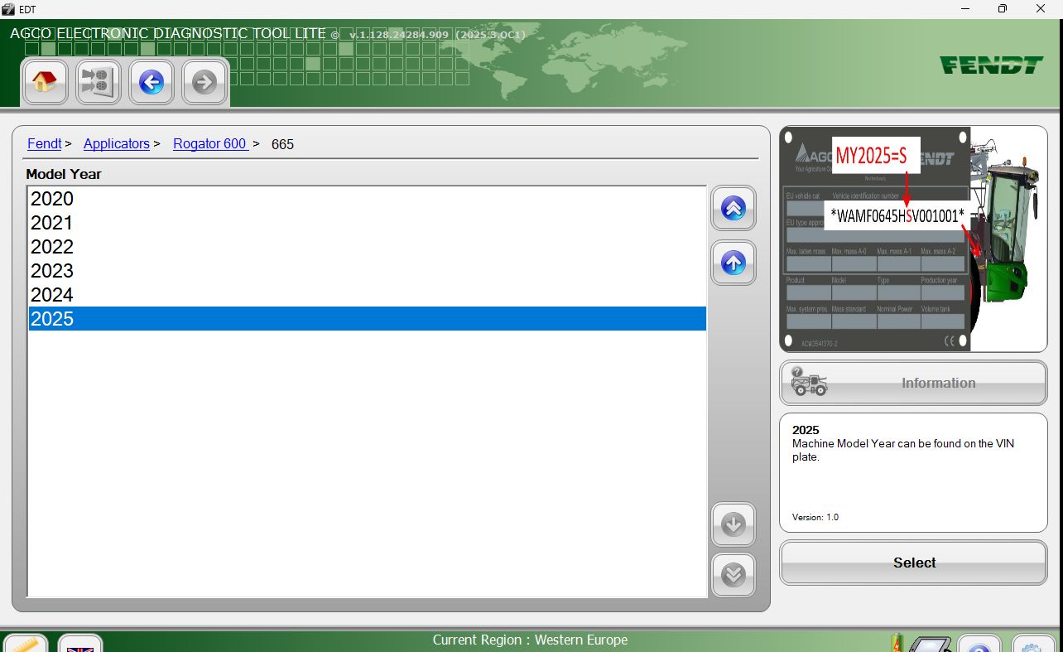This screenshot has width=1063, height=652.
Task: Open the Applicators breadcrumb link
Action: click(117, 143)
